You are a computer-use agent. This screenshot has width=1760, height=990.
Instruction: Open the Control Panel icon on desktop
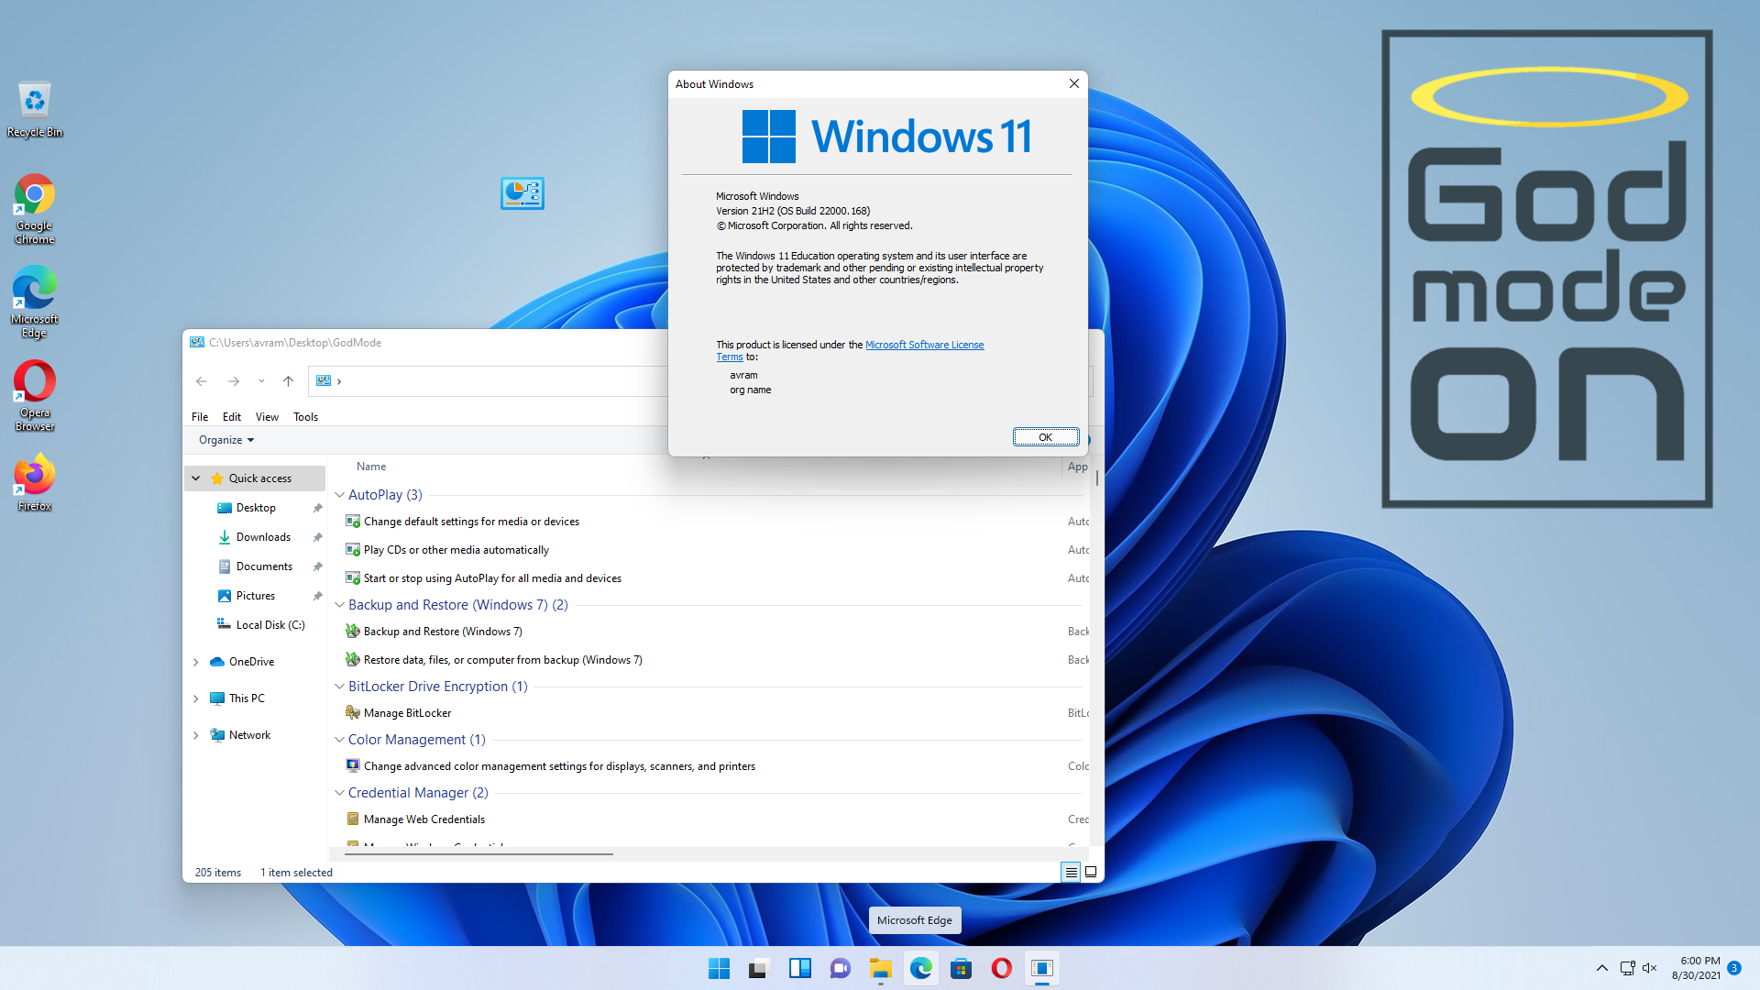coord(522,192)
